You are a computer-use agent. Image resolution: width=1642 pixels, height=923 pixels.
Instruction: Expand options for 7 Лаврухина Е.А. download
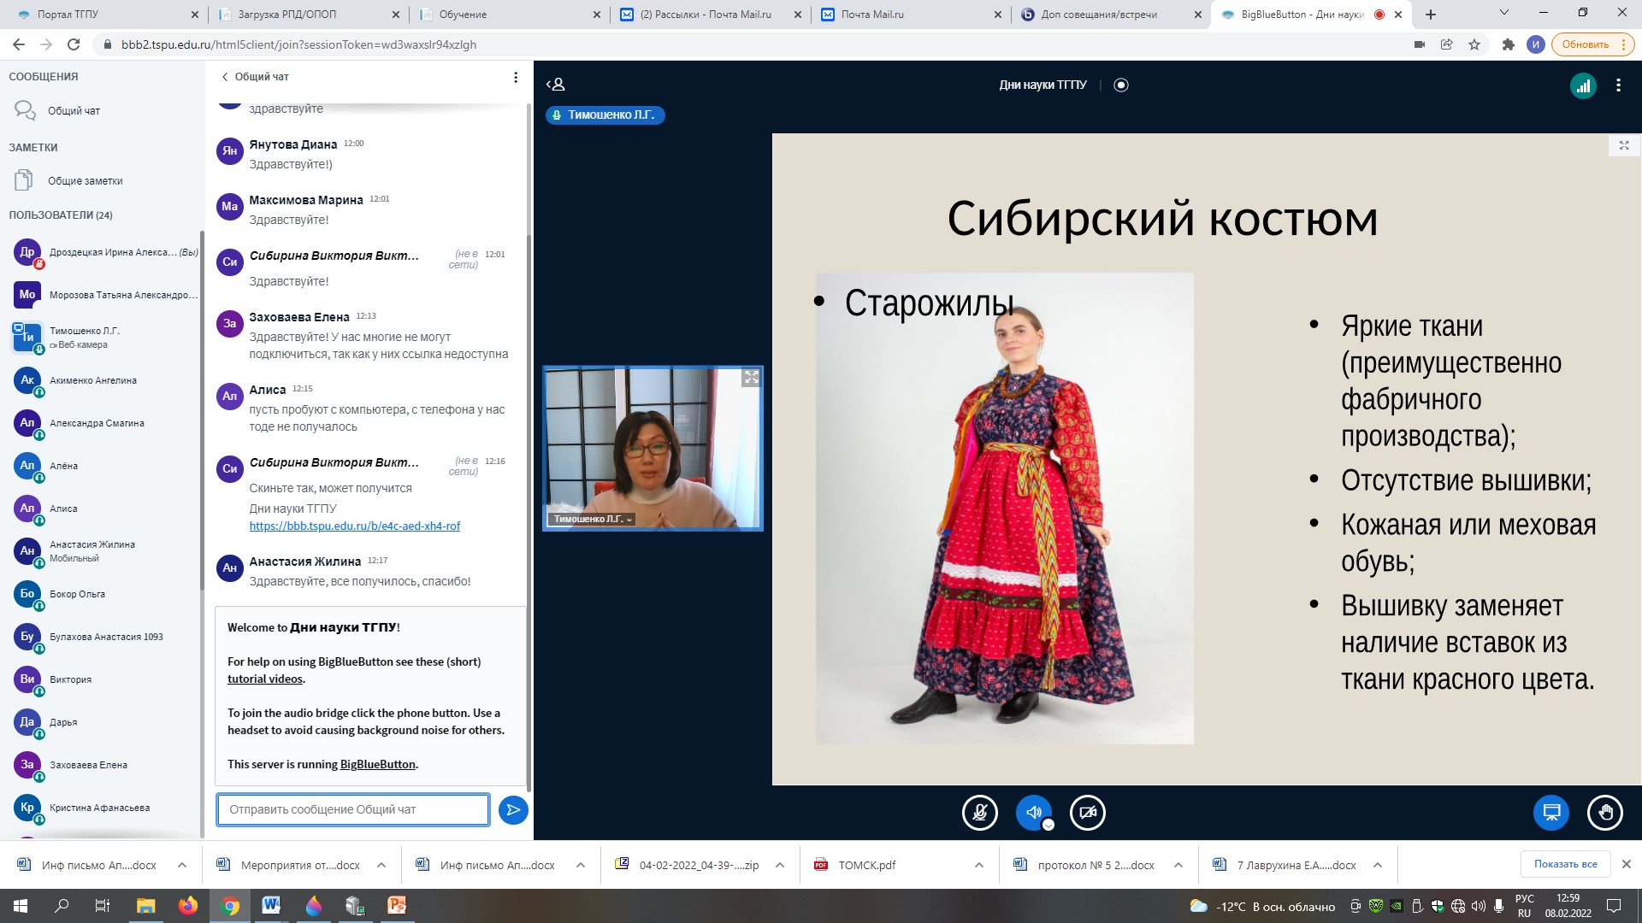pyautogui.click(x=1378, y=865)
